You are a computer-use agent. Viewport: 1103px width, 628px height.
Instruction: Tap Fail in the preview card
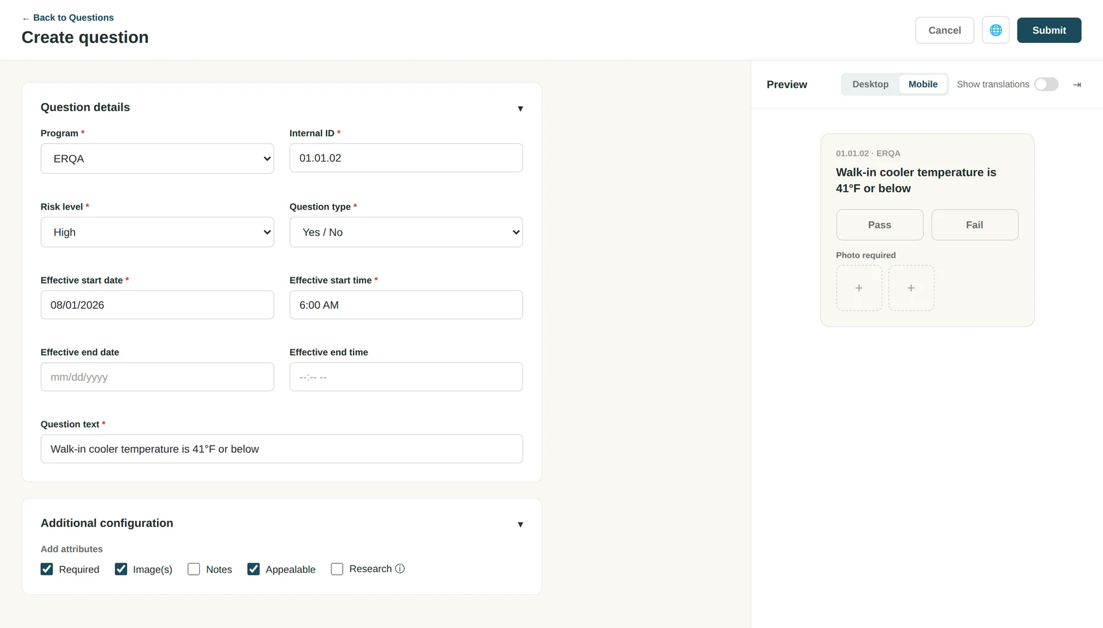975,224
